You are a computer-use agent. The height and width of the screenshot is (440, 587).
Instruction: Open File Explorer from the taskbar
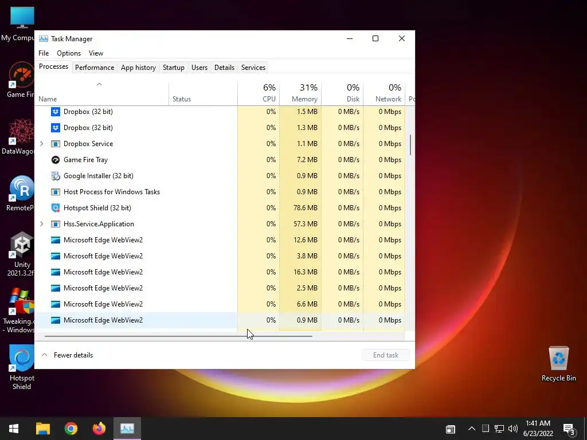tap(42, 429)
